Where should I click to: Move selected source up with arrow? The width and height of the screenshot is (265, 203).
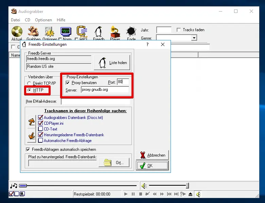pos(32,122)
